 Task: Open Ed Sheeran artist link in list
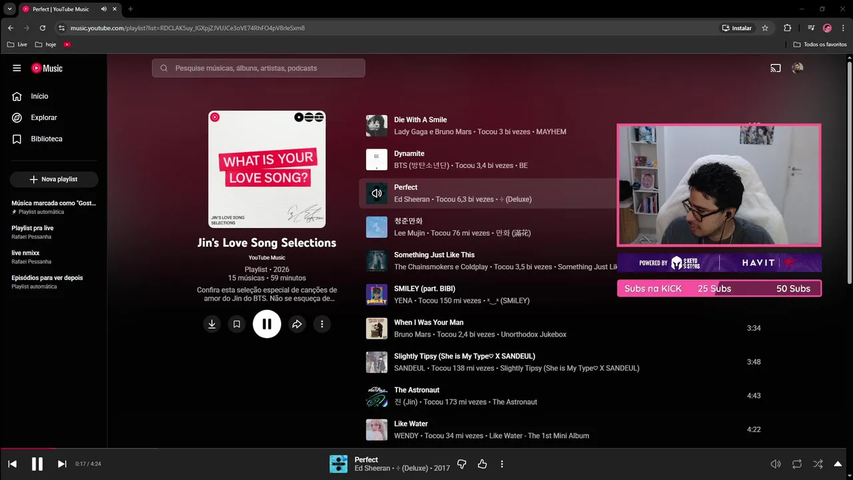(x=412, y=199)
